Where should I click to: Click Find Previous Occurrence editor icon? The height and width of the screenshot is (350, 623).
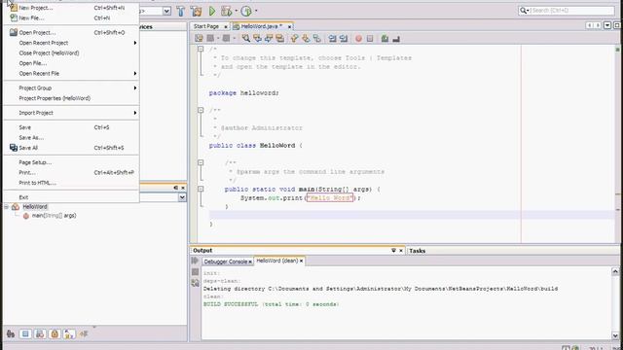pos(257,39)
